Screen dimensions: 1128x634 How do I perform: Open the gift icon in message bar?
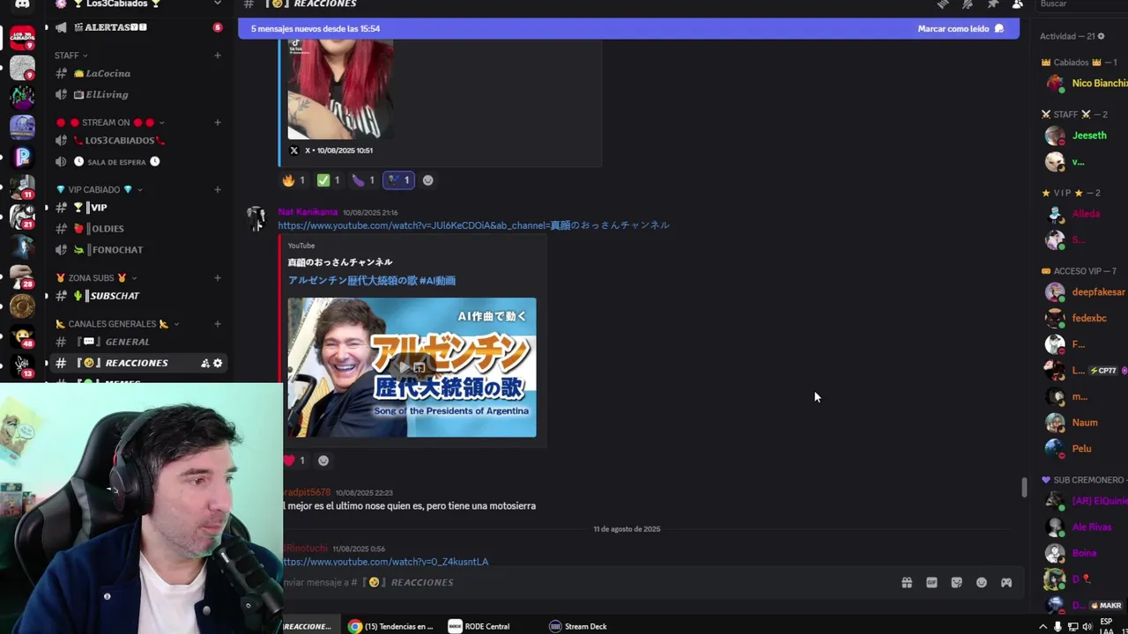tap(906, 582)
